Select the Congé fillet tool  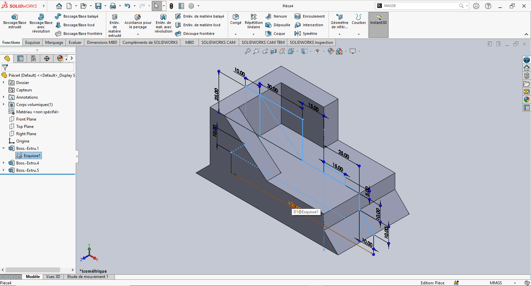click(236, 19)
